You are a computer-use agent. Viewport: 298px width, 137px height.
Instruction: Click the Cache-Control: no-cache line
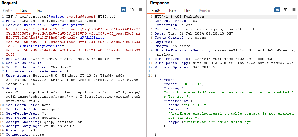click(x=180, y=38)
